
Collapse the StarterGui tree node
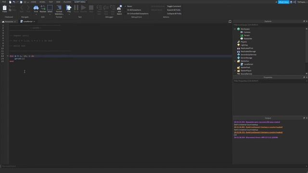click(x=235, y=61)
